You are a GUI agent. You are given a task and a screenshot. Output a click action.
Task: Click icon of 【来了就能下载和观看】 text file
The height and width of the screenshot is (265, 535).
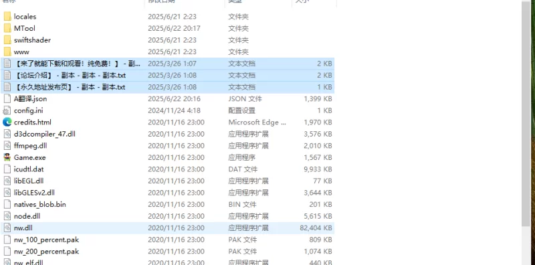point(7,64)
